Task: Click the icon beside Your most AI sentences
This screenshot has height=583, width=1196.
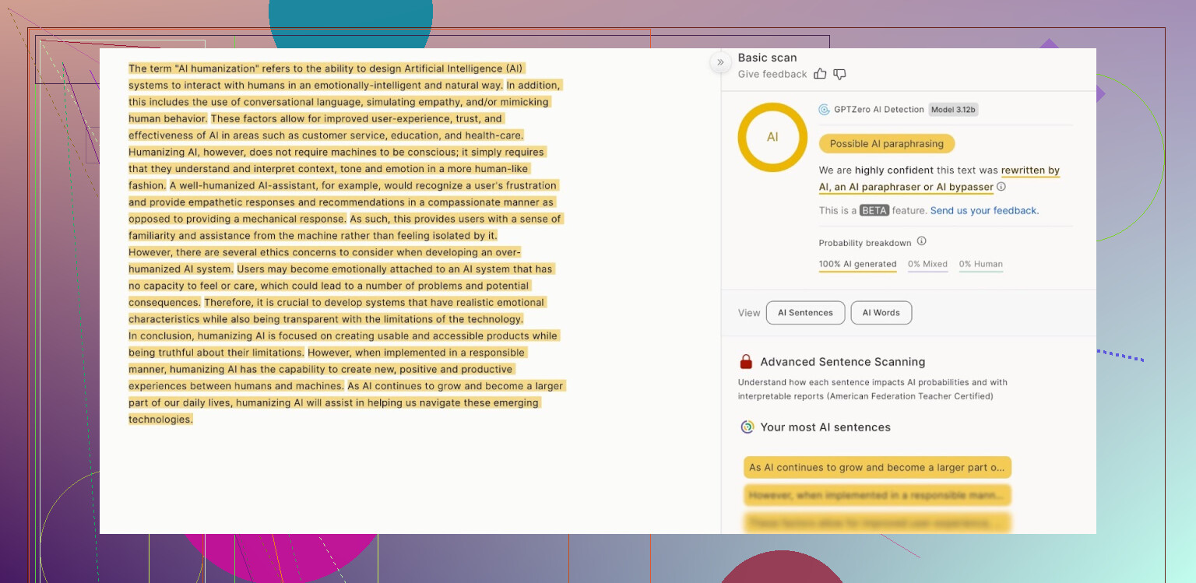Action: [x=747, y=427]
